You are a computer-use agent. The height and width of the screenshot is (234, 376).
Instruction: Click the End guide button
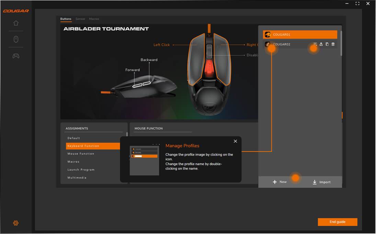coord(338,222)
